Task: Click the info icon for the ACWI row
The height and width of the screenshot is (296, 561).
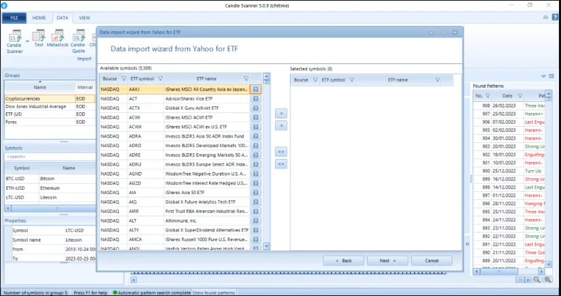Action: click(x=255, y=117)
